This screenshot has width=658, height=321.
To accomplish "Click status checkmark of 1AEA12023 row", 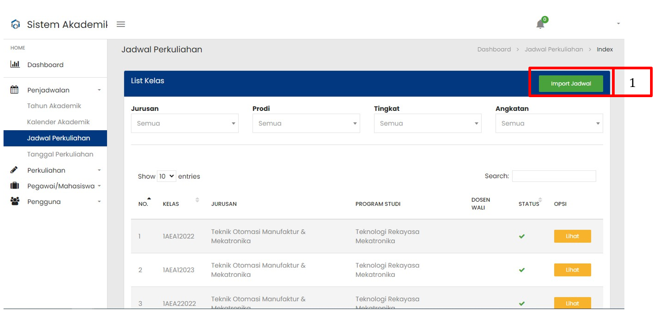I will click(522, 270).
